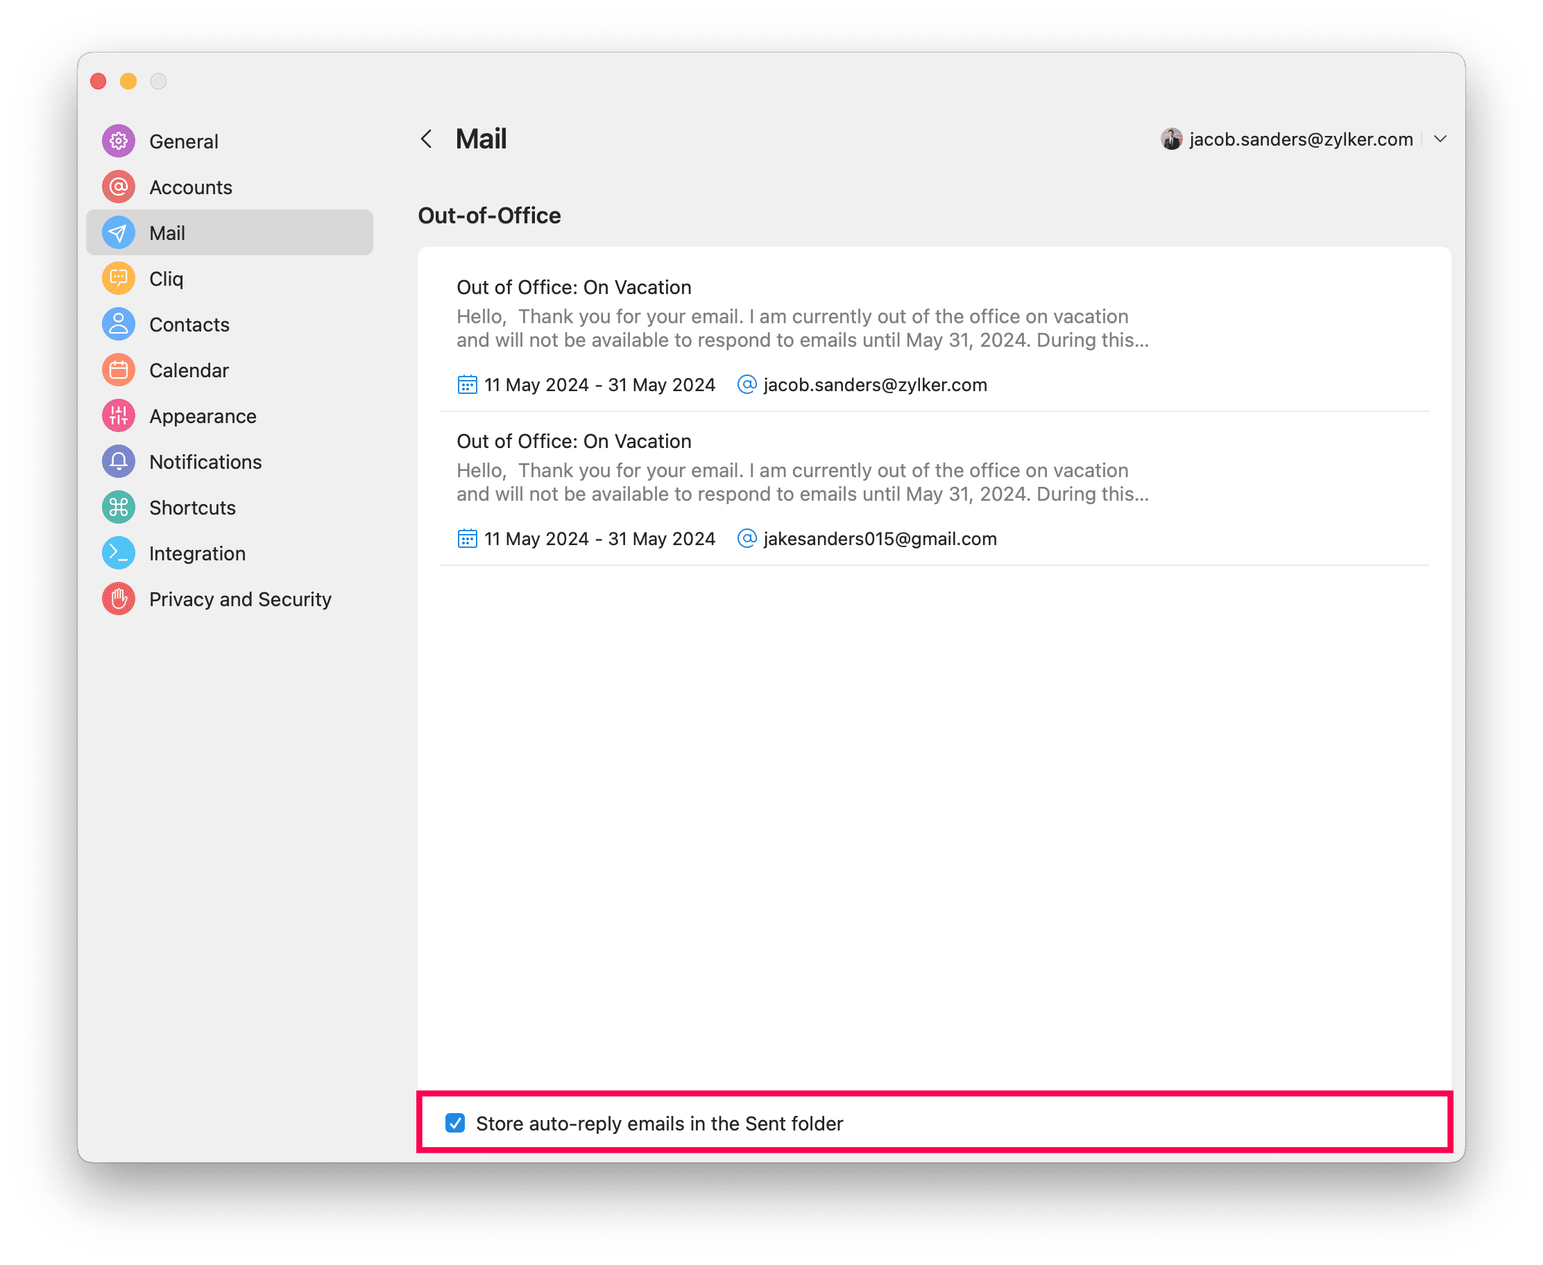Expand the account chevron dropdown
The height and width of the screenshot is (1265, 1543).
pos(1440,139)
